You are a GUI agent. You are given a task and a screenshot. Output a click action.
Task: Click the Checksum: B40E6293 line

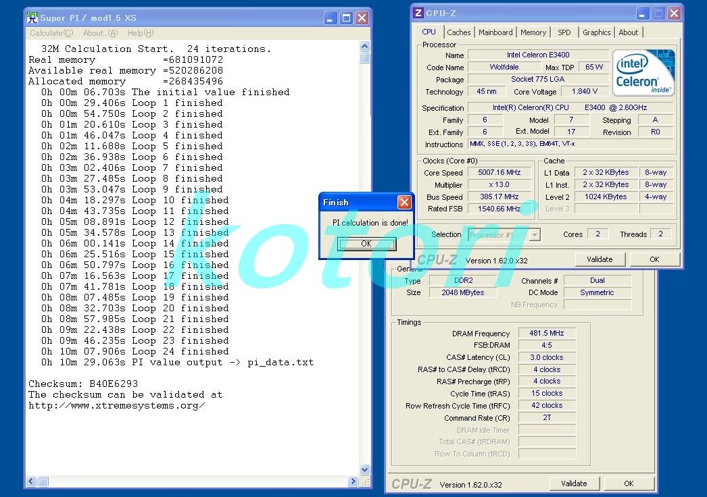tap(83, 384)
